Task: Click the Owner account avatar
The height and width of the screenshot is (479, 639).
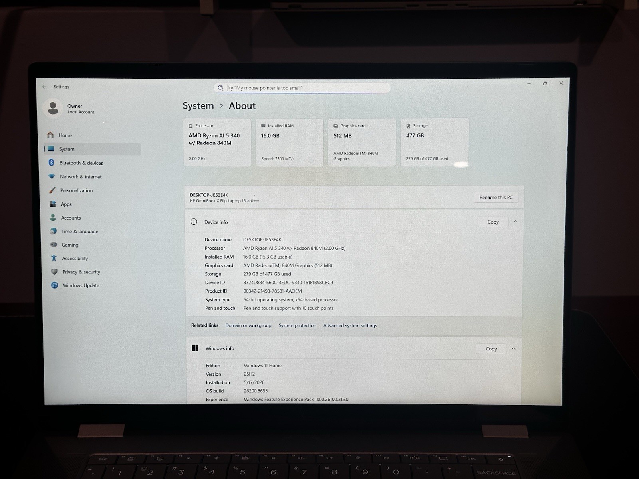Action: pos(53,108)
